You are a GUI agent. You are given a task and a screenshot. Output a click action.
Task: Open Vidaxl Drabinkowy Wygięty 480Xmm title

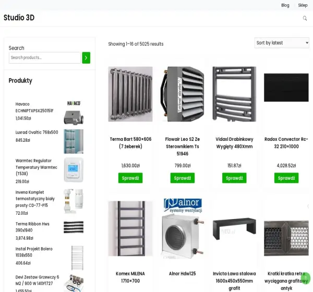(234, 143)
